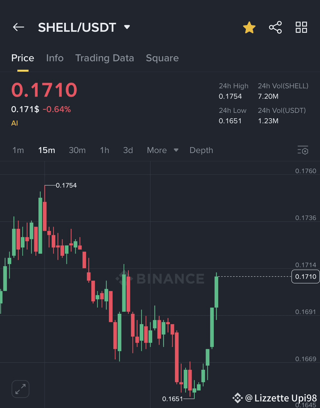
Task: Select the 1m candle interval
Action: 18,150
